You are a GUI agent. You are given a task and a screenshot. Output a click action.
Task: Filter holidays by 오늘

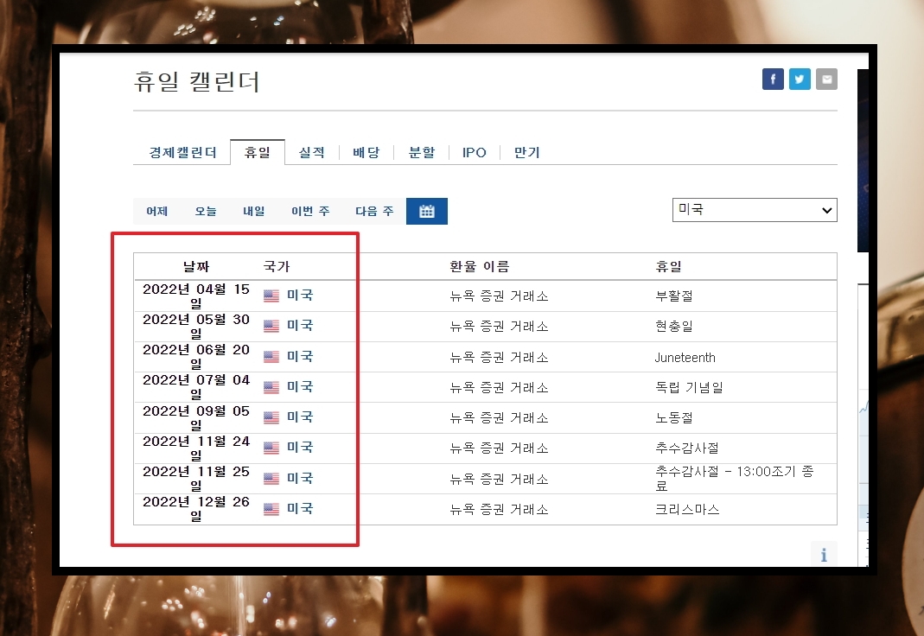[206, 212]
